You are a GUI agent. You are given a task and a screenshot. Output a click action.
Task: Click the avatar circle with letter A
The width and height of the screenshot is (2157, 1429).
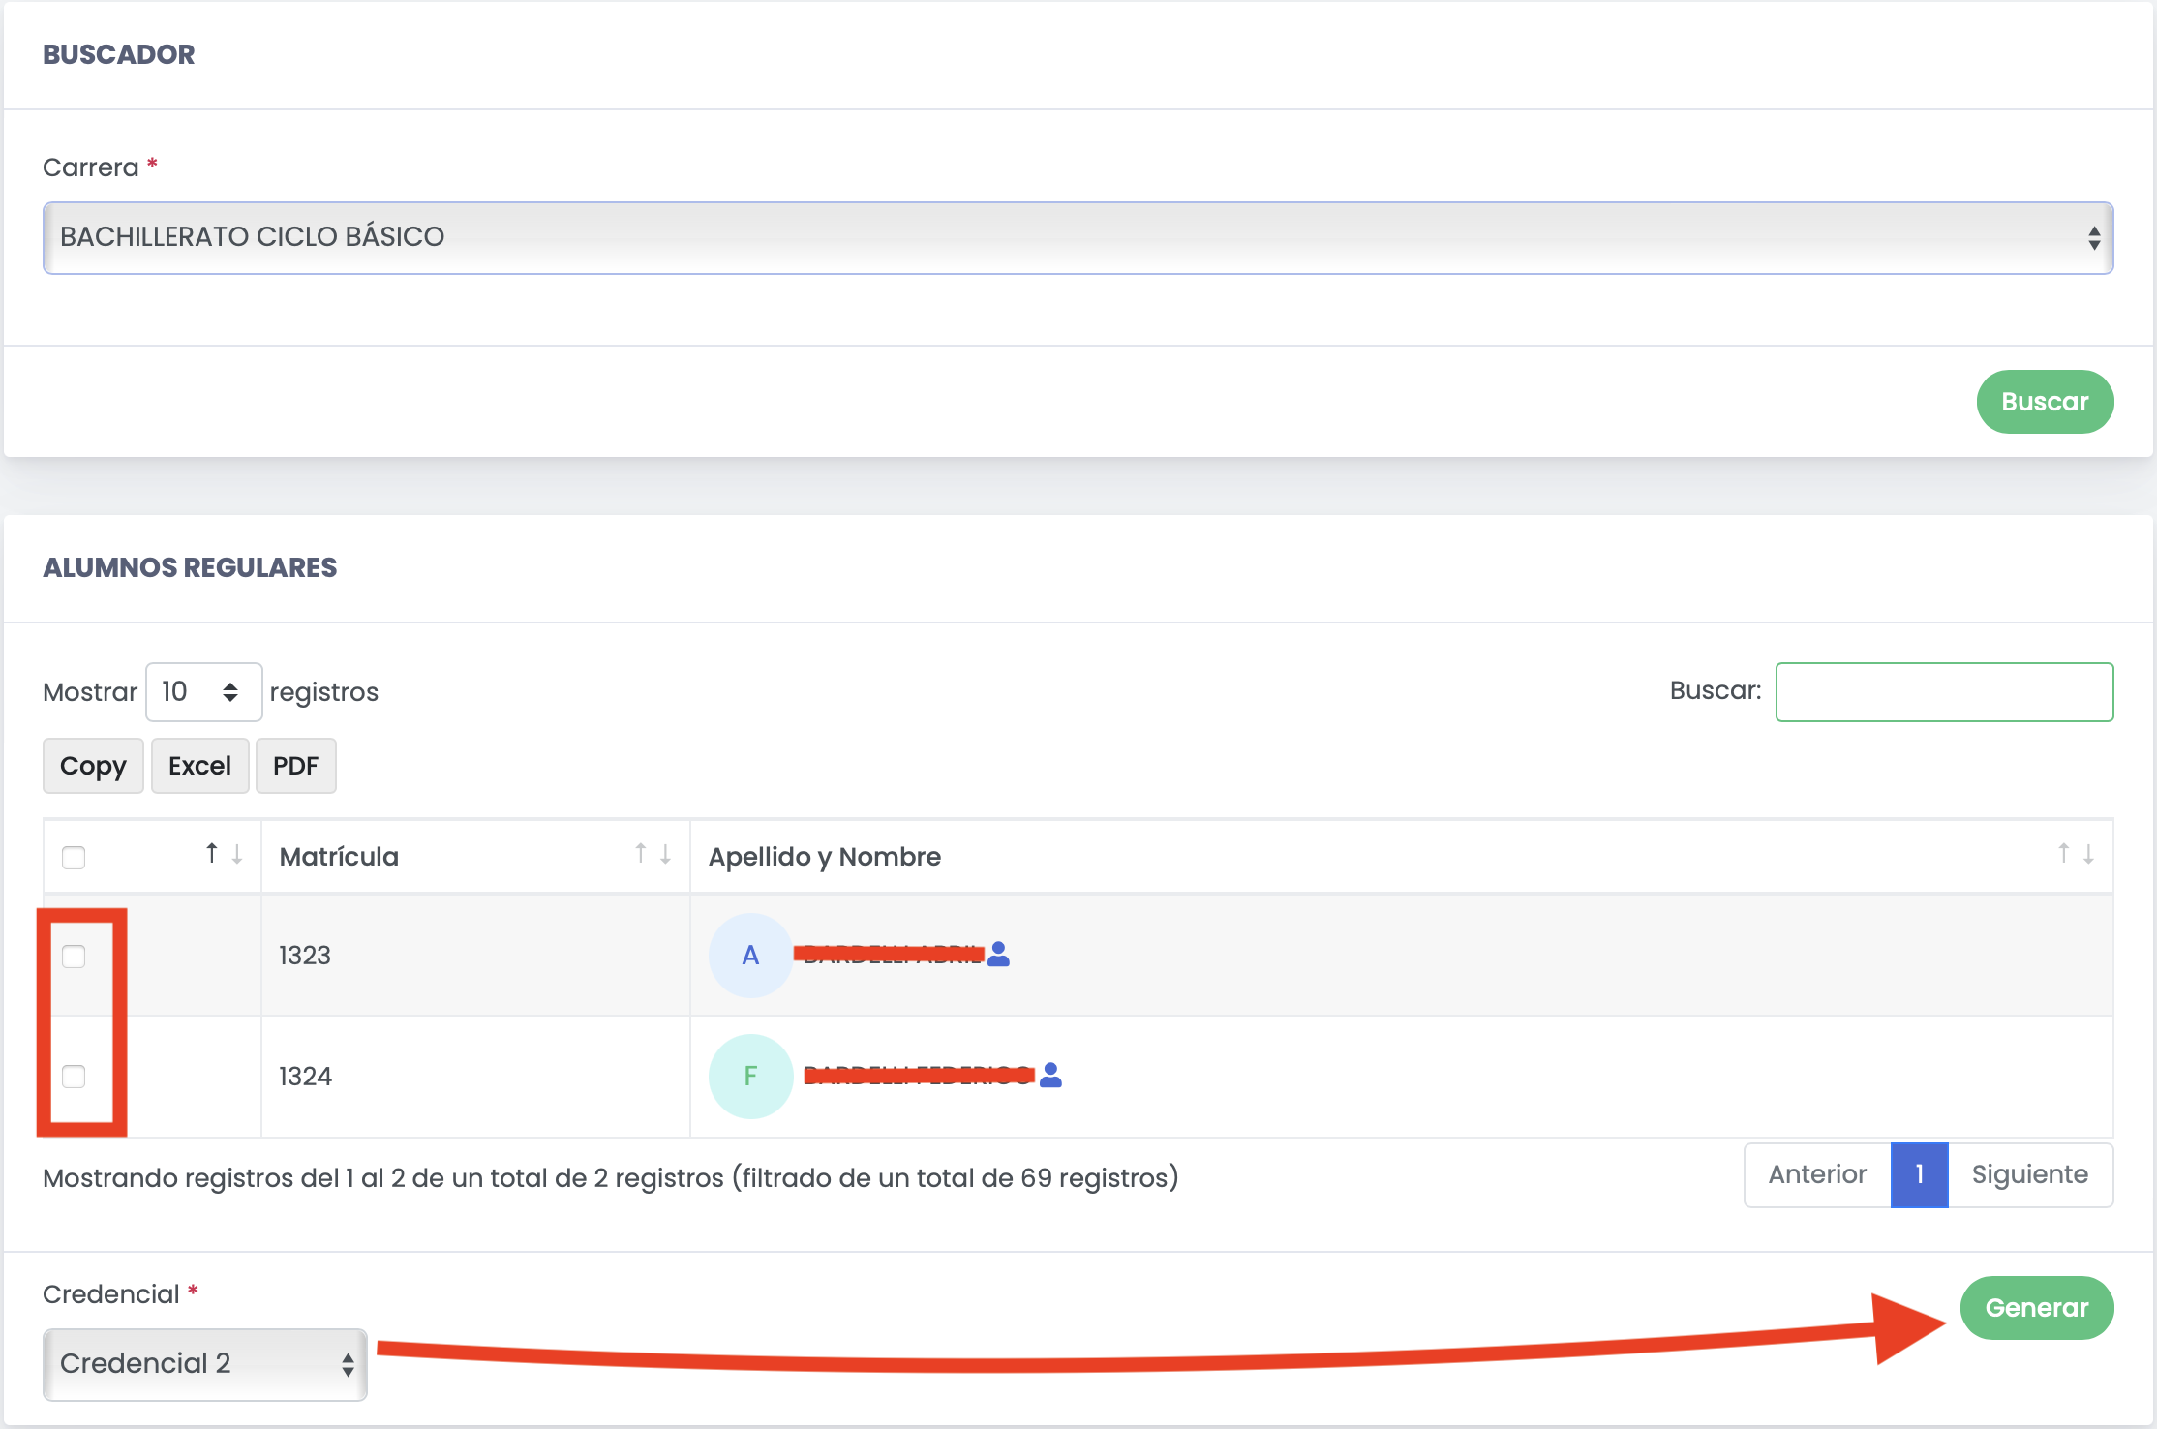coord(750,956)
